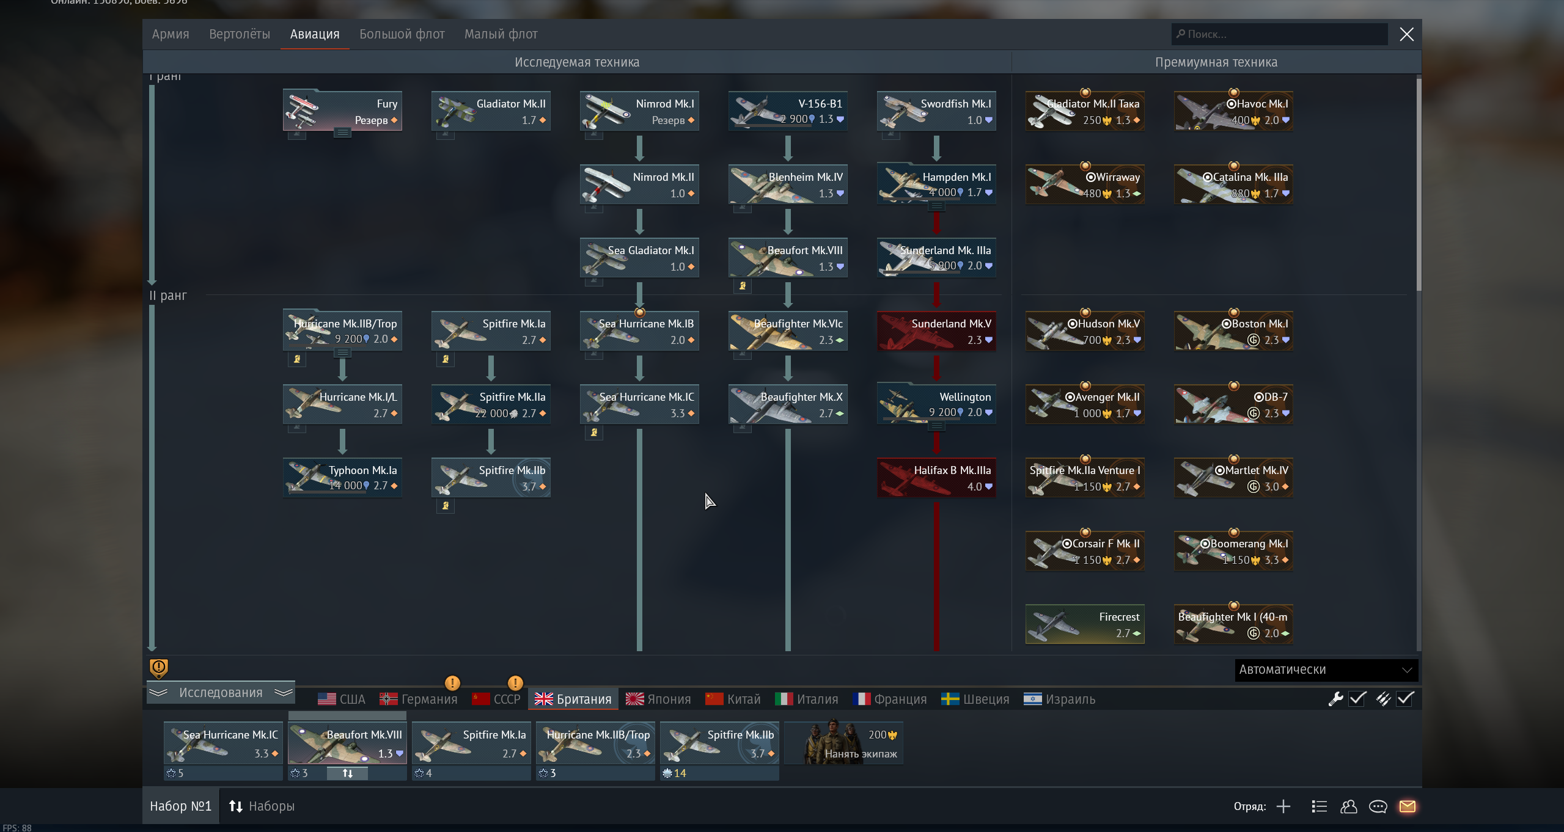Select Spitfire Mk.Ia in crew slot bar
Screen dimensions: 1564x832
tap(471, 743)
